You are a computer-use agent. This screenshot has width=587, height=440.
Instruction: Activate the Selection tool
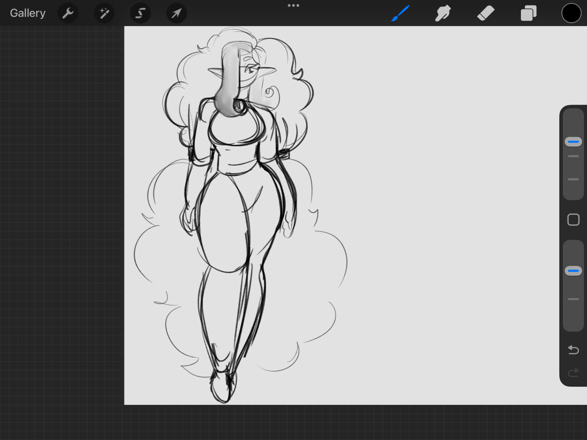point(140,13)
